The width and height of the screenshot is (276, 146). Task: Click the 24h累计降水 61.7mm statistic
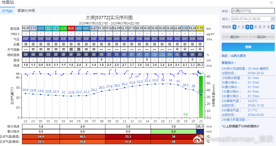[x=240, y=96]
